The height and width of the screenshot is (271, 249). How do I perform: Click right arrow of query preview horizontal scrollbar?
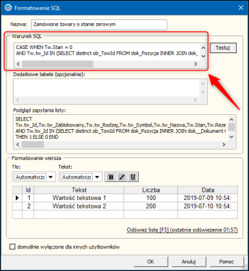click(224, 145)
